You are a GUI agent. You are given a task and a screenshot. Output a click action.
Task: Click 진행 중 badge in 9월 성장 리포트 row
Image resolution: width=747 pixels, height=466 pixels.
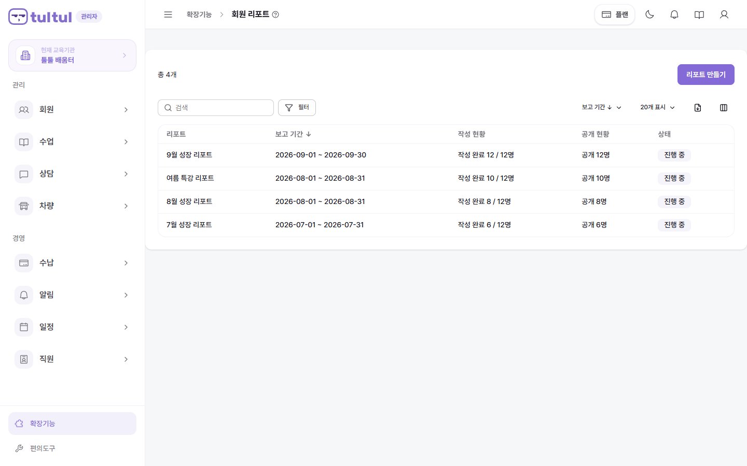[674, 155]
